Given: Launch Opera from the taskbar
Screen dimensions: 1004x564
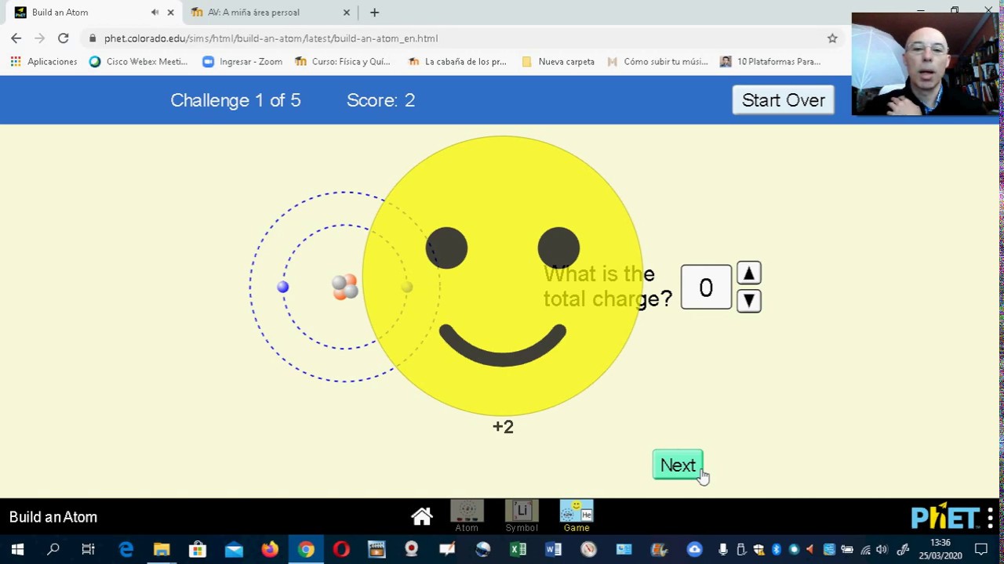Looking at the screenshot, I should tap(341, 550).
